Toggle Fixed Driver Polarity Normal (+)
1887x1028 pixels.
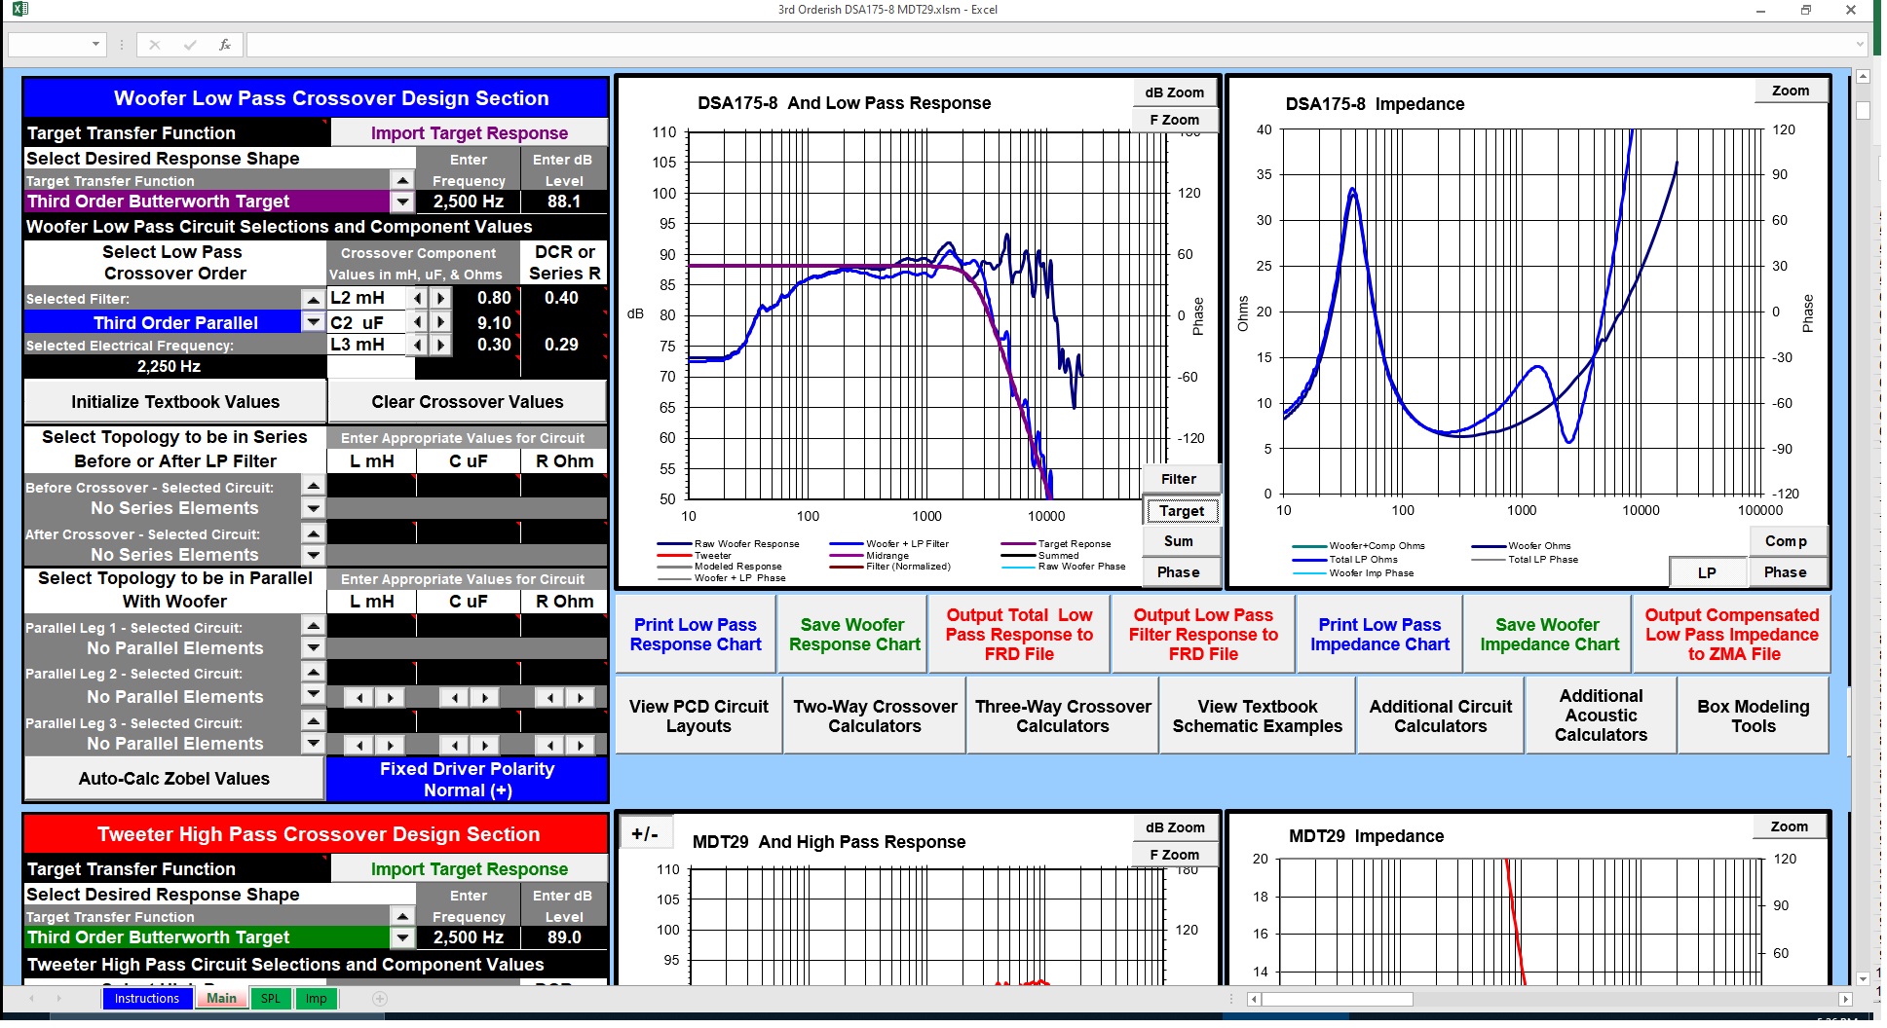pos(467,779)
